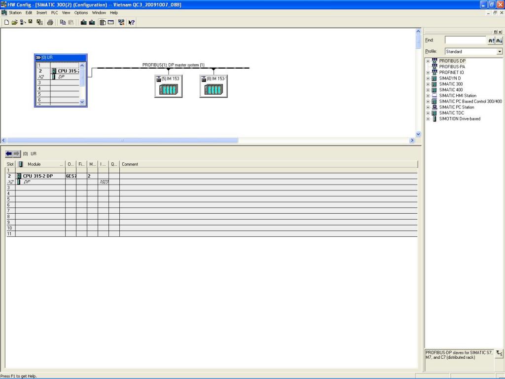Click the Open ONLINE station toolbar icon
Viewport: 505px width, 379px height.
[23, 22]
